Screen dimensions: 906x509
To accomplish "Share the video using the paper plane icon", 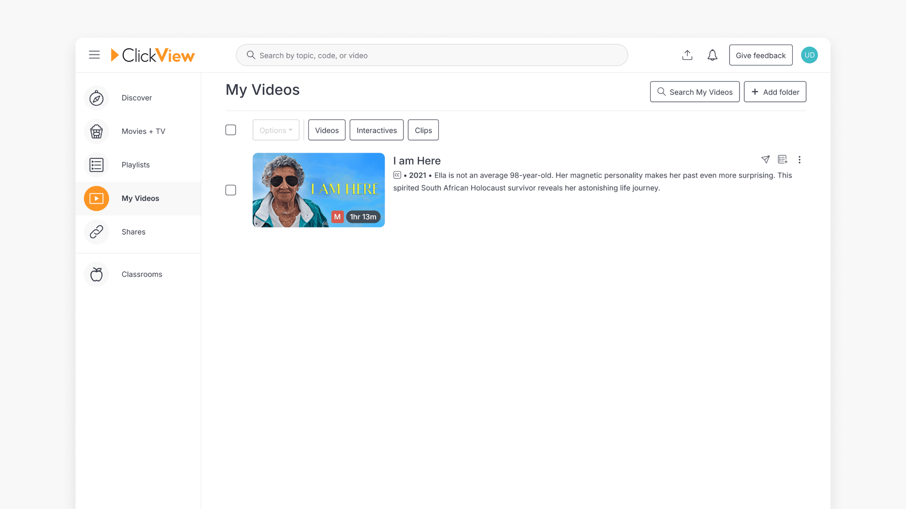I will (x=765, y=160).
